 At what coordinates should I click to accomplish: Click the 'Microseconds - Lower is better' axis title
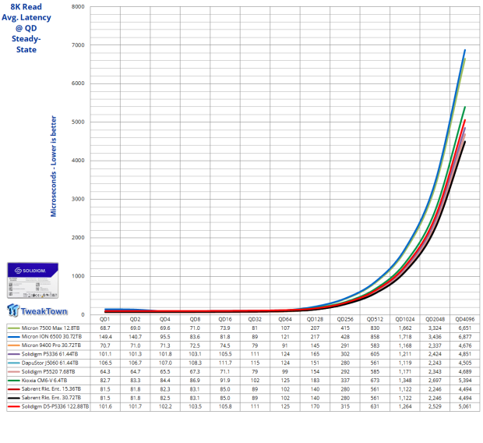(x=54, y=166)
